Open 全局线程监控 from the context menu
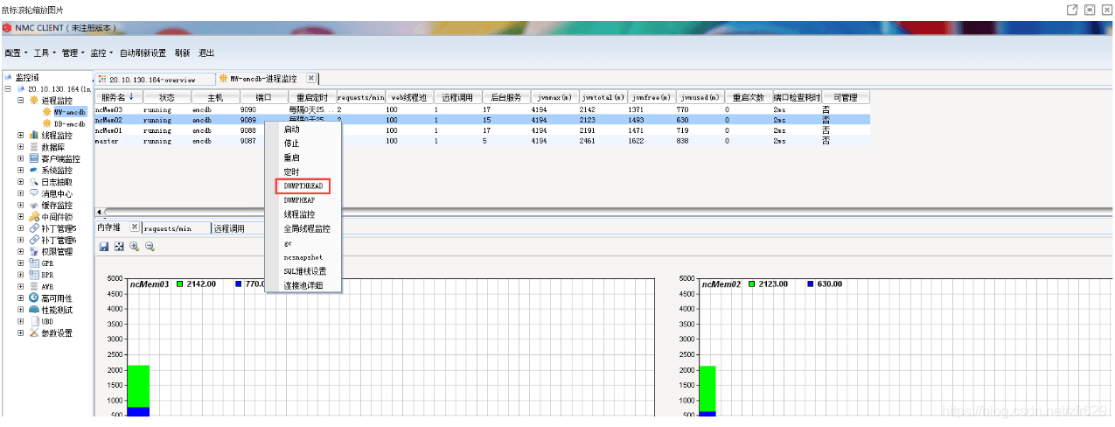 pyautogui.click(x=307, y=228)
